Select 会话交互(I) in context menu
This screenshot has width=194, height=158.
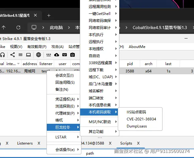coord(63,75)
